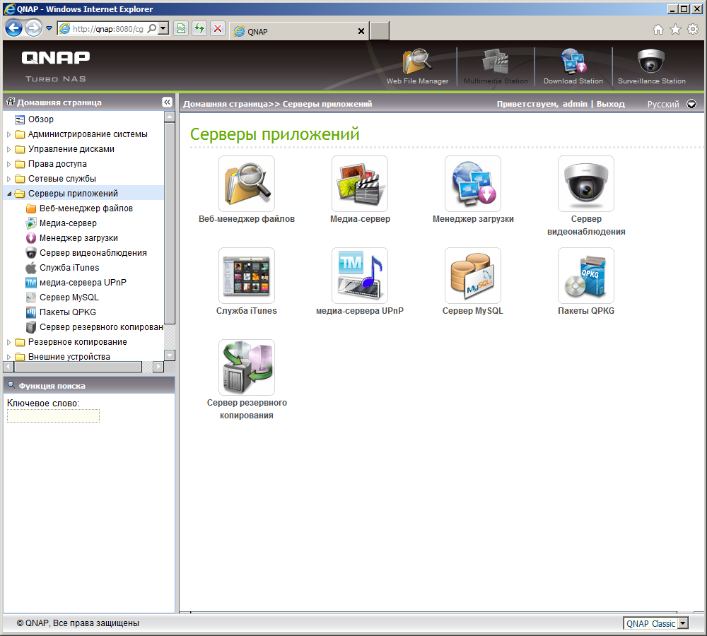Select Пакеты QPKG in the sidebar tree
This screenshot has height=636, width=707.
(x=68, y=312)
